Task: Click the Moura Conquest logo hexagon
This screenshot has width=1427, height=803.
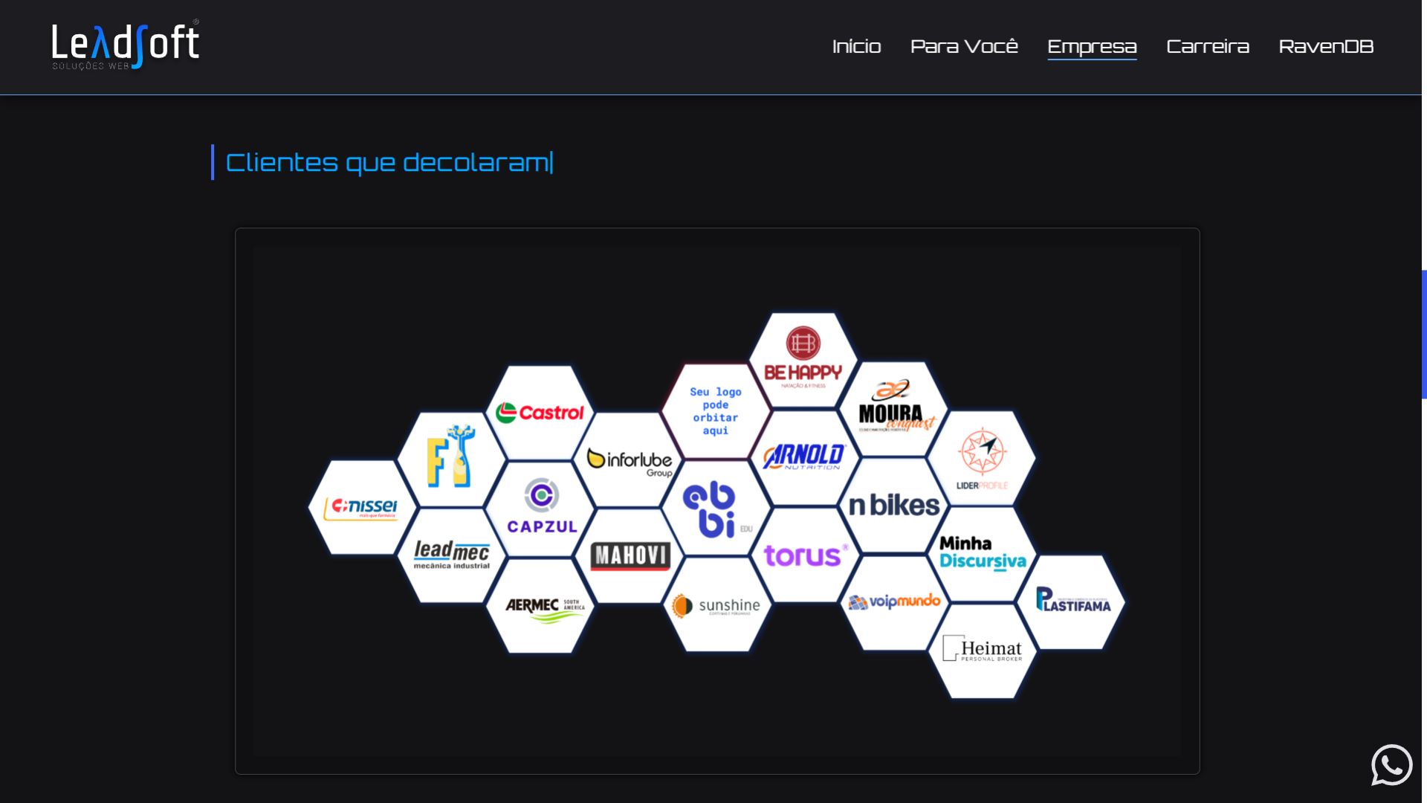Action: (x=893, y=409)
